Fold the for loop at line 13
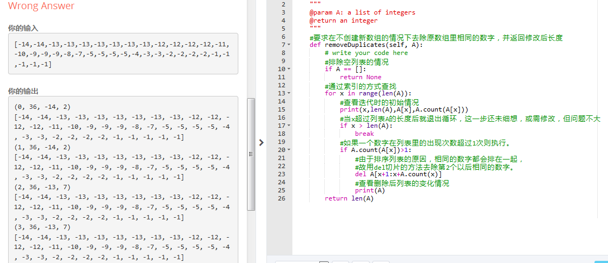This screenshot has height=263, width=608. click(289, 93)
